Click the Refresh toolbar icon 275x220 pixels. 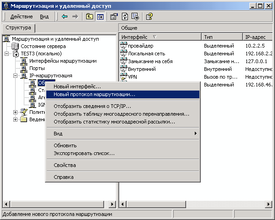pos(125,16)
